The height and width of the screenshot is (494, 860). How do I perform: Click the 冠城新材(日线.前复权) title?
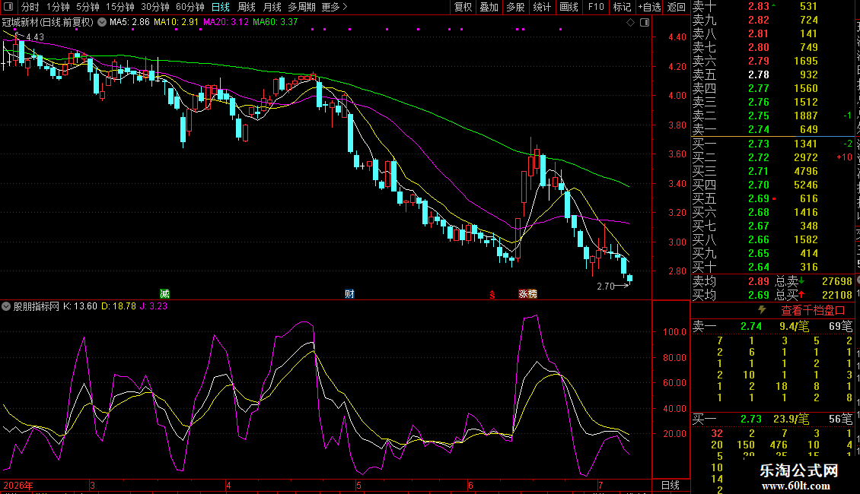coord(48,22)
